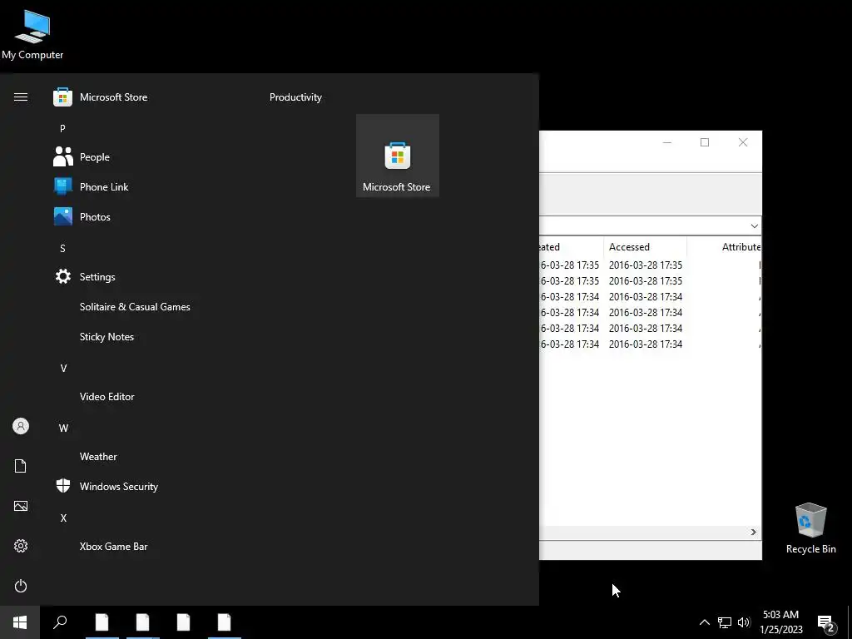Screen dimensions: 852x639
Task: Open Sticky Notes entry
Action: (x=106, y=337)
